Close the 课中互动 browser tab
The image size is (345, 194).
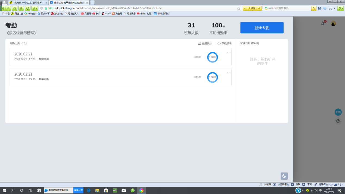point(87,3)
